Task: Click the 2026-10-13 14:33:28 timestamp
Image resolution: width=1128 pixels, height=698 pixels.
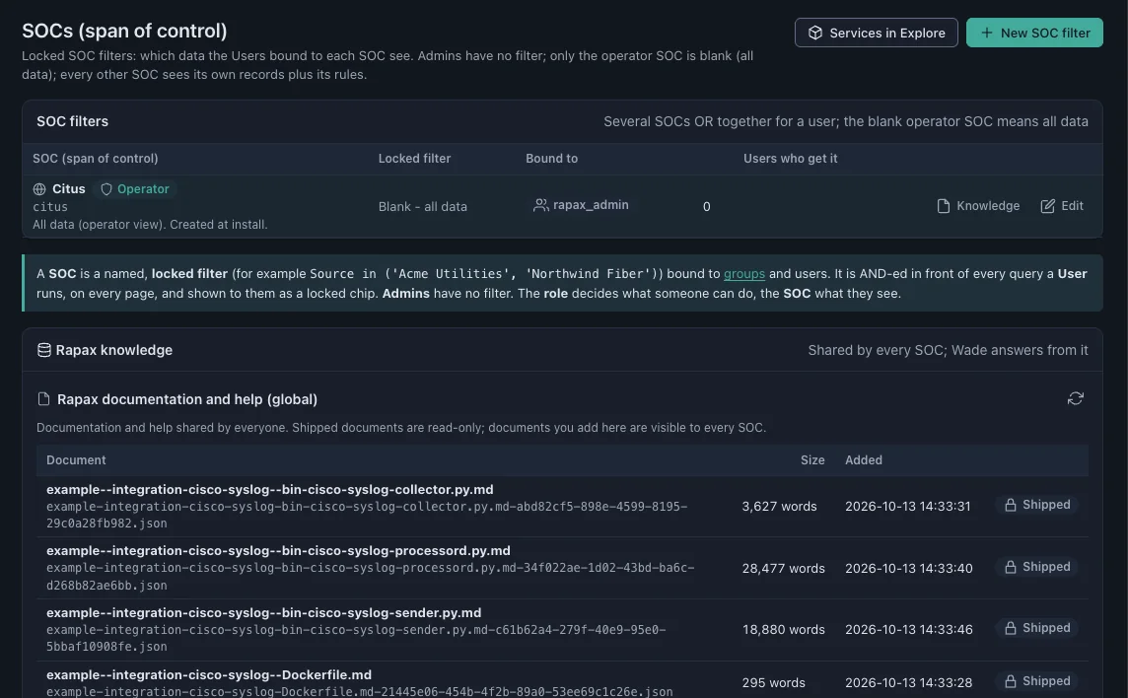Action: click(x=908, y=683)
